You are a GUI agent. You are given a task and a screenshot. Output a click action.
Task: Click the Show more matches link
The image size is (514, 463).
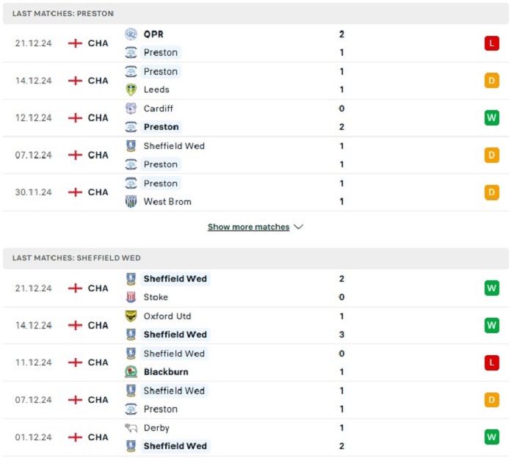(248, 227)
